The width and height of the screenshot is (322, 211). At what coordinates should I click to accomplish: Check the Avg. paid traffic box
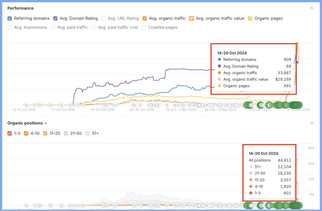[x=53, y=28]
